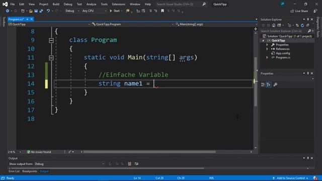Collapse the class Program code block
322x181 pixels.
(x=51, y=40)
